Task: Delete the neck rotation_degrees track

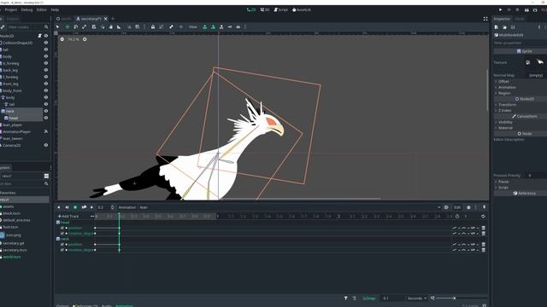Action: pos(484,250)
